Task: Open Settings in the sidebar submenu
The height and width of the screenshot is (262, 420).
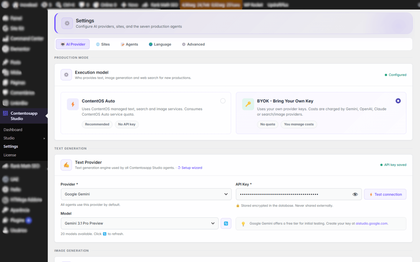Action: click(x=11, y=146)
